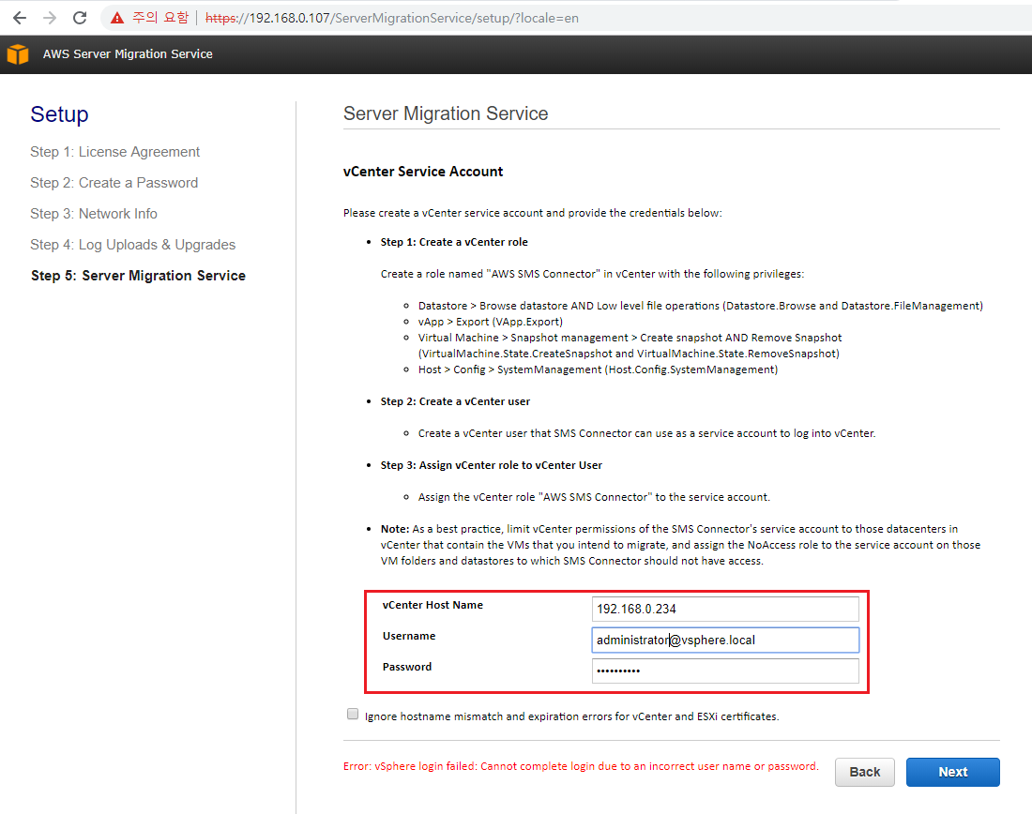Click the AWS orange cube logo
The image size is (1032, 814).
[18, 54]
